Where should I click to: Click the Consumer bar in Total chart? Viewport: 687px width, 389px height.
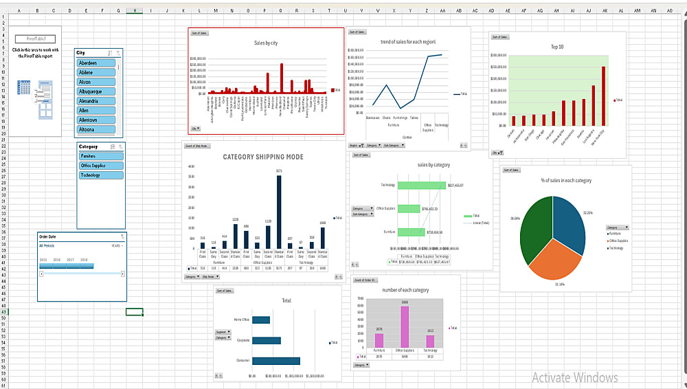276,361
